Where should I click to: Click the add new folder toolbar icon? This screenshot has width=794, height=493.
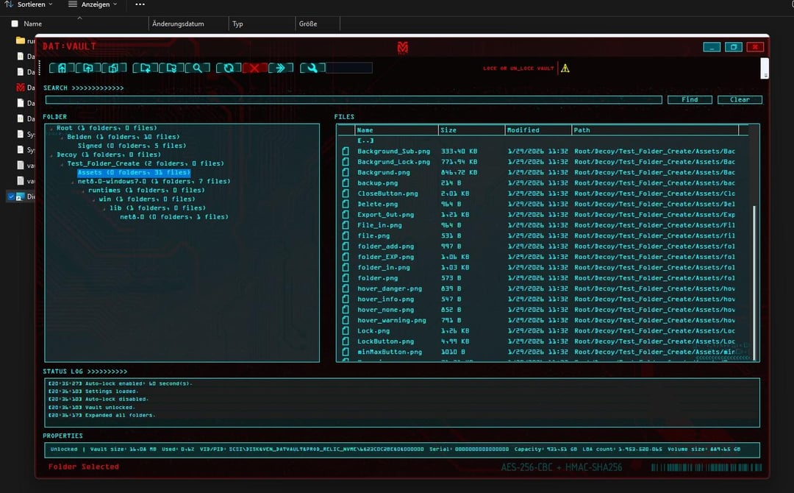point(145,68)
